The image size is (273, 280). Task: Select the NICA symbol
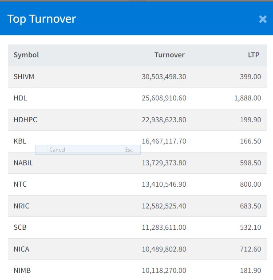21,249
